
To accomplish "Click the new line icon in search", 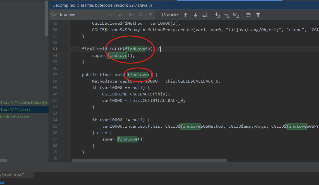I will click(x=120, y=15).
